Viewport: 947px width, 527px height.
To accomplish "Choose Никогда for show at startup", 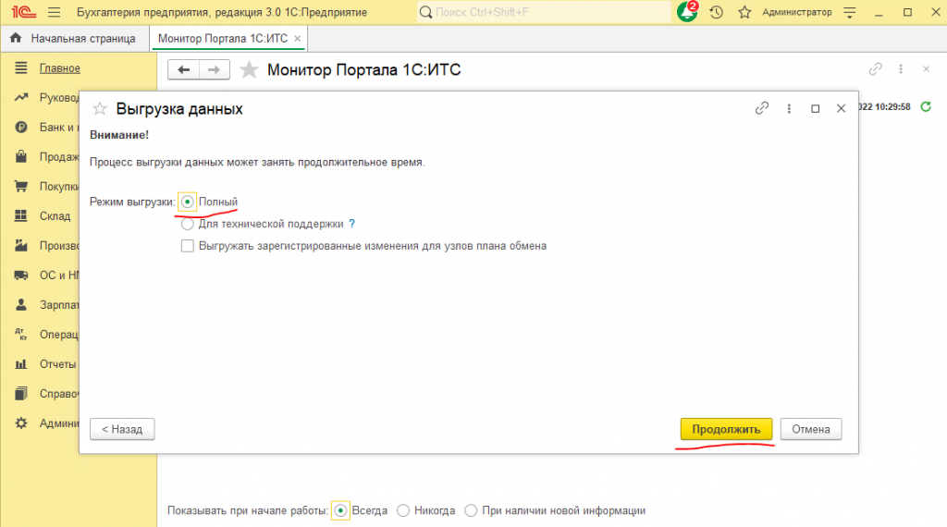I will point(403,510).
